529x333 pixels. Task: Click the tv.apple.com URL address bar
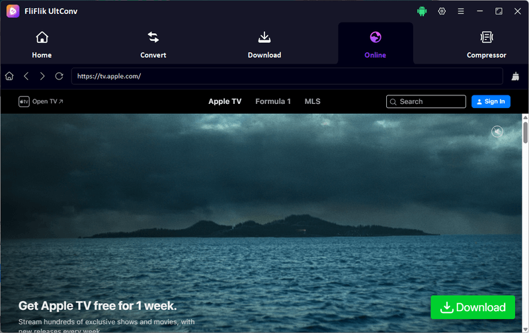[x=287, y=76]
